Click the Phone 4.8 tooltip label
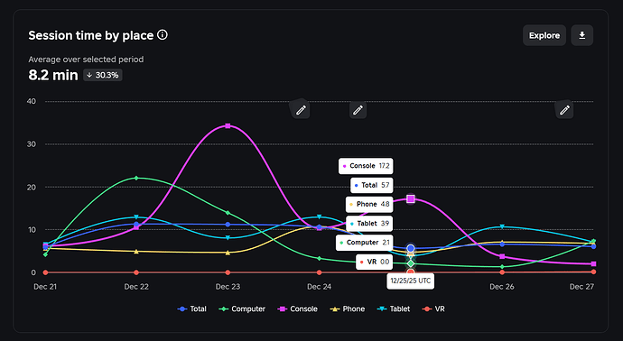Image resolution: width=623 pixels, height=341 pixels. pyautogui.click(x=369, y=204)
